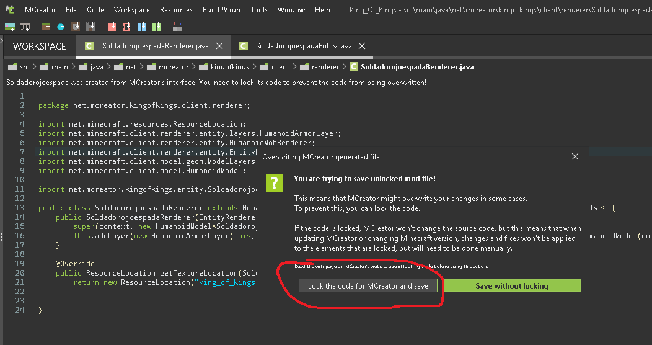Screen dimensions: 652x345
Task: Close the SoldadorojoespadaRenderer.java tab
Action: (x=219, y=46)
